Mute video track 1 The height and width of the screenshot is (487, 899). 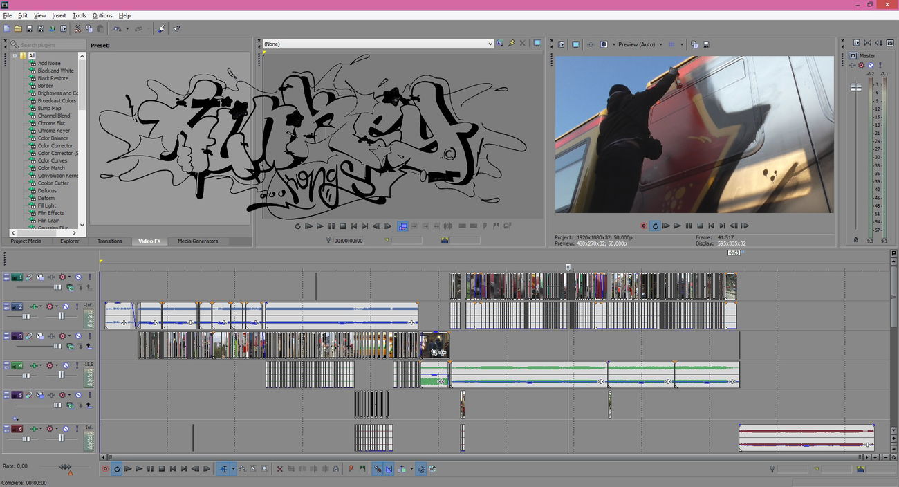tap(78, 277)
